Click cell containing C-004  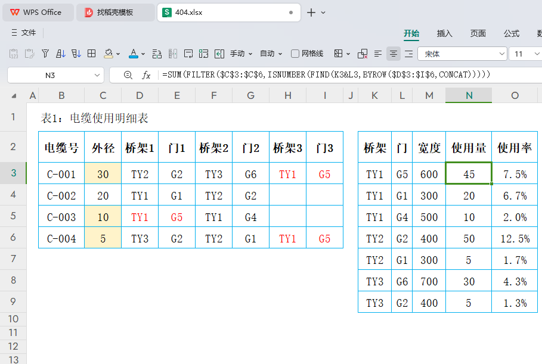(61, 238)
